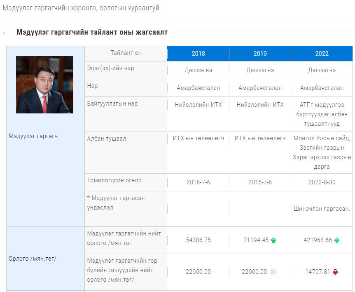
Task: Select the 2022 report year header
Action: click(x=322, y=54)
